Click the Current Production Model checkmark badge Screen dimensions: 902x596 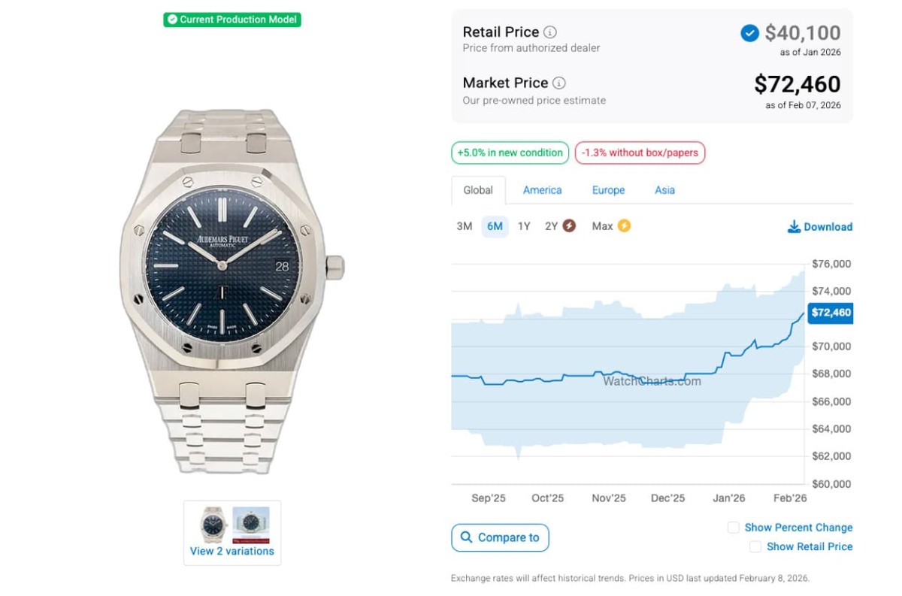click(172, 20)
